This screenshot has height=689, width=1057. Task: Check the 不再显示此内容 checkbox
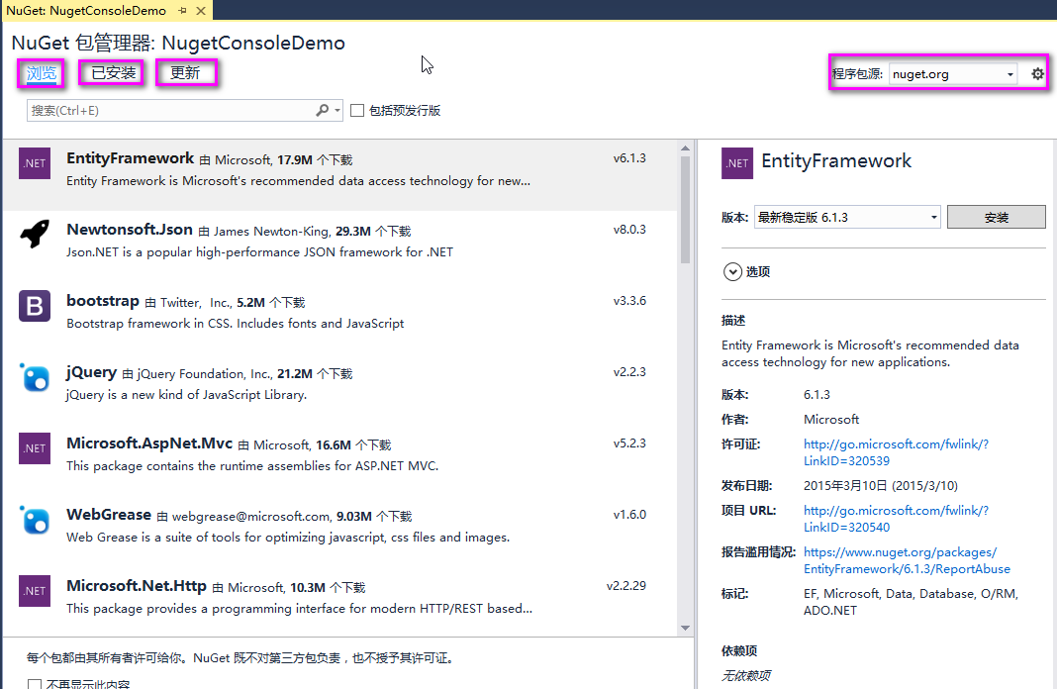point(35,685)
